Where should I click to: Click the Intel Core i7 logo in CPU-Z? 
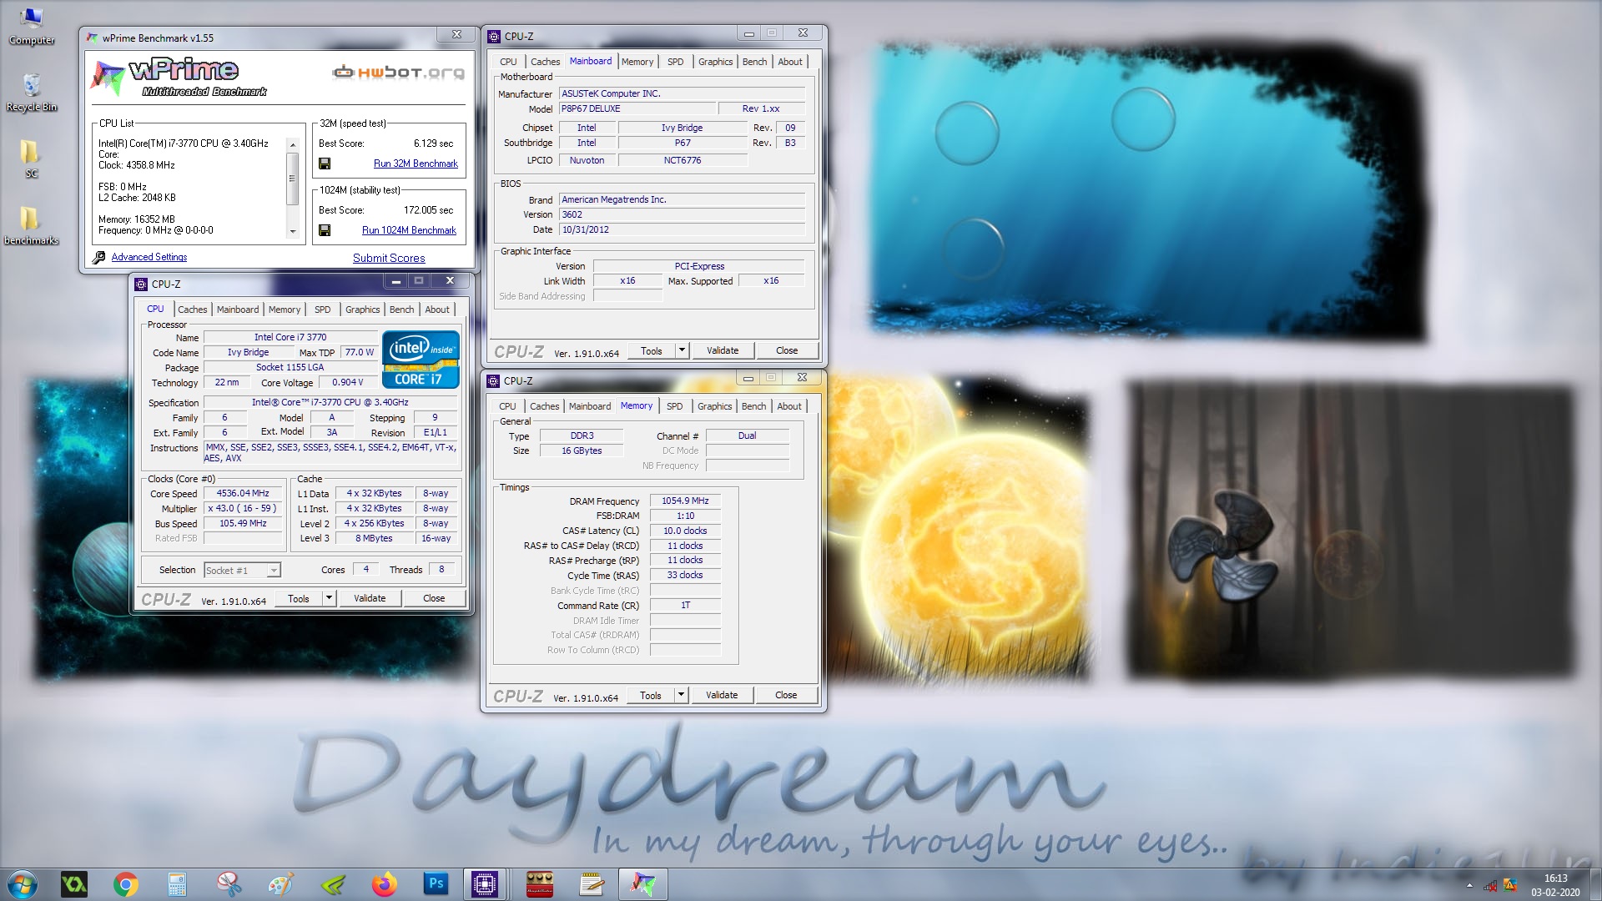point(421,360)
